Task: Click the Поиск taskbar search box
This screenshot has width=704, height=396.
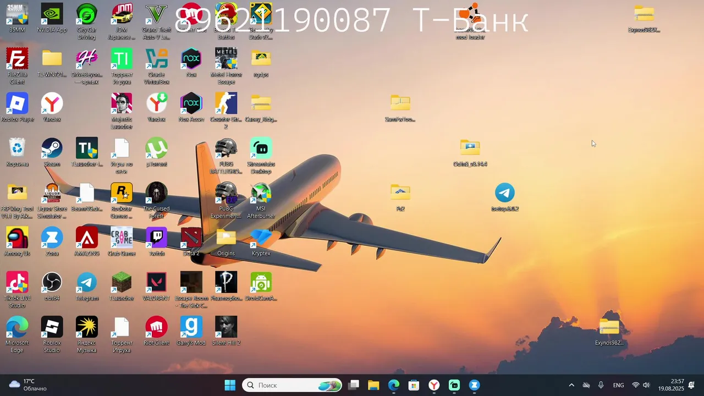Action: click(292, 385)
